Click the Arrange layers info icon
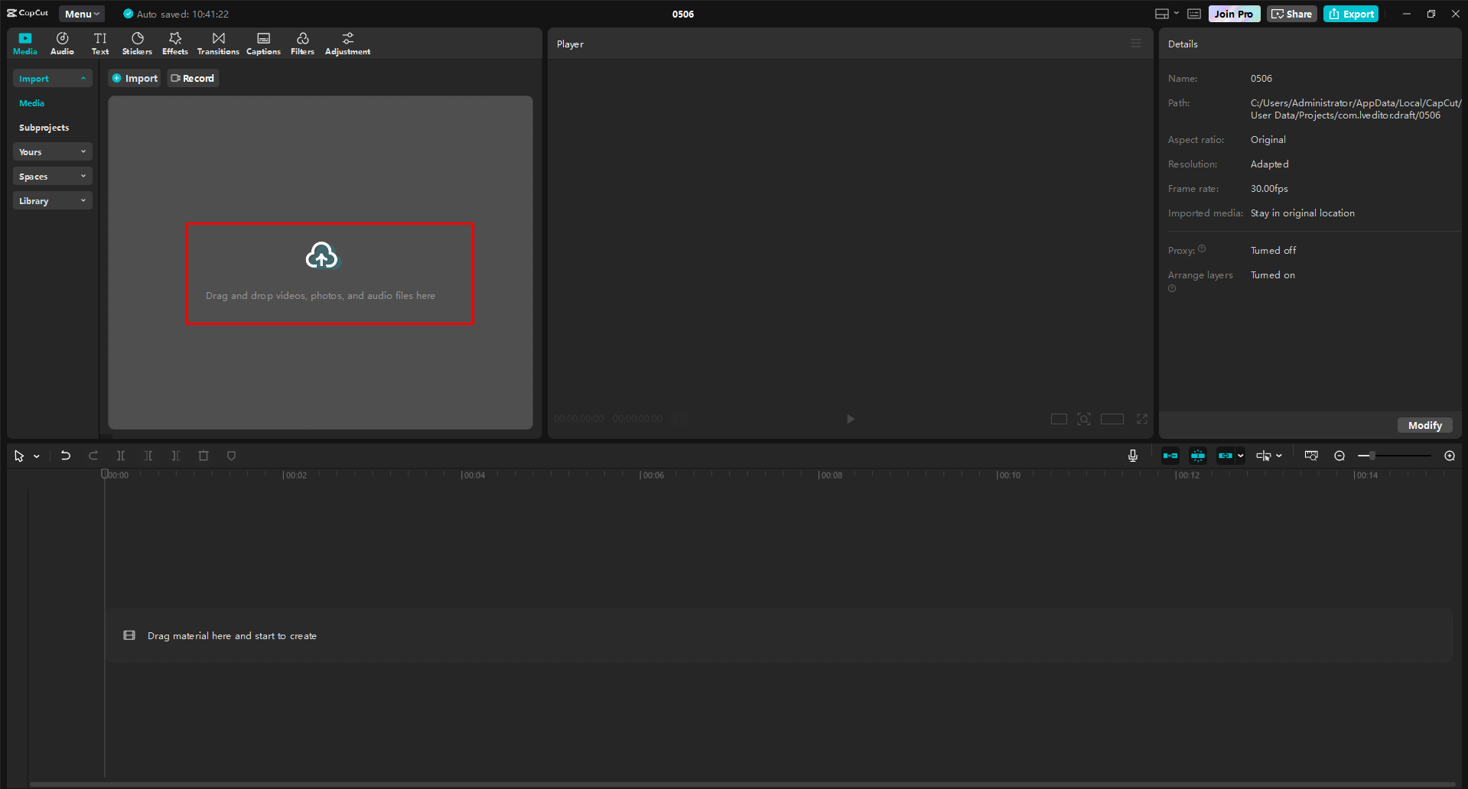This screenshot has height=789, width=1468. pos(1172,288)
